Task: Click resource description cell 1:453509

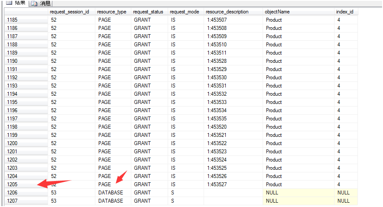Action: [x=233, y=36]
